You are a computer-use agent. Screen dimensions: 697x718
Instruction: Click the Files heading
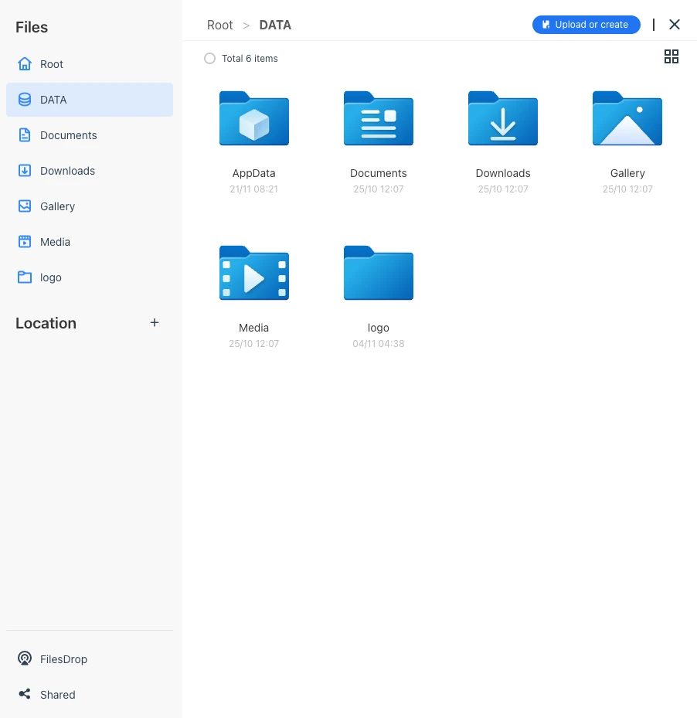tap(32, 27)
